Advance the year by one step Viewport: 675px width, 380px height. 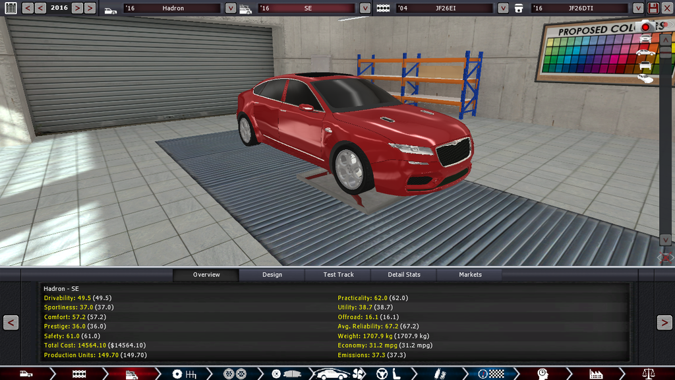point(76,8)
